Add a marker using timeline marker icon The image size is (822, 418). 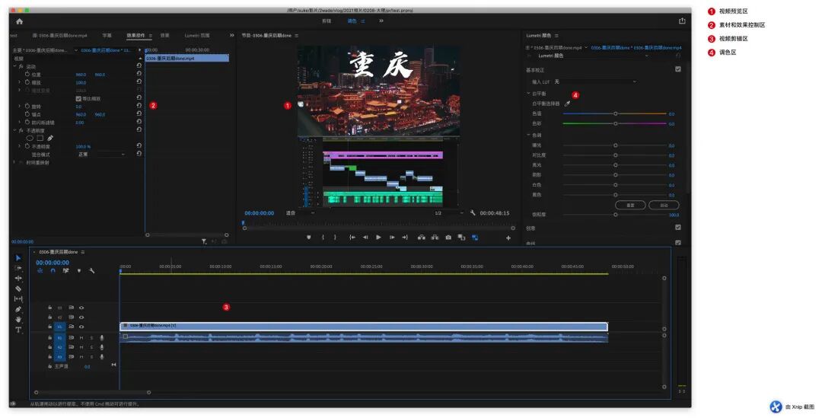pos(79,271)
